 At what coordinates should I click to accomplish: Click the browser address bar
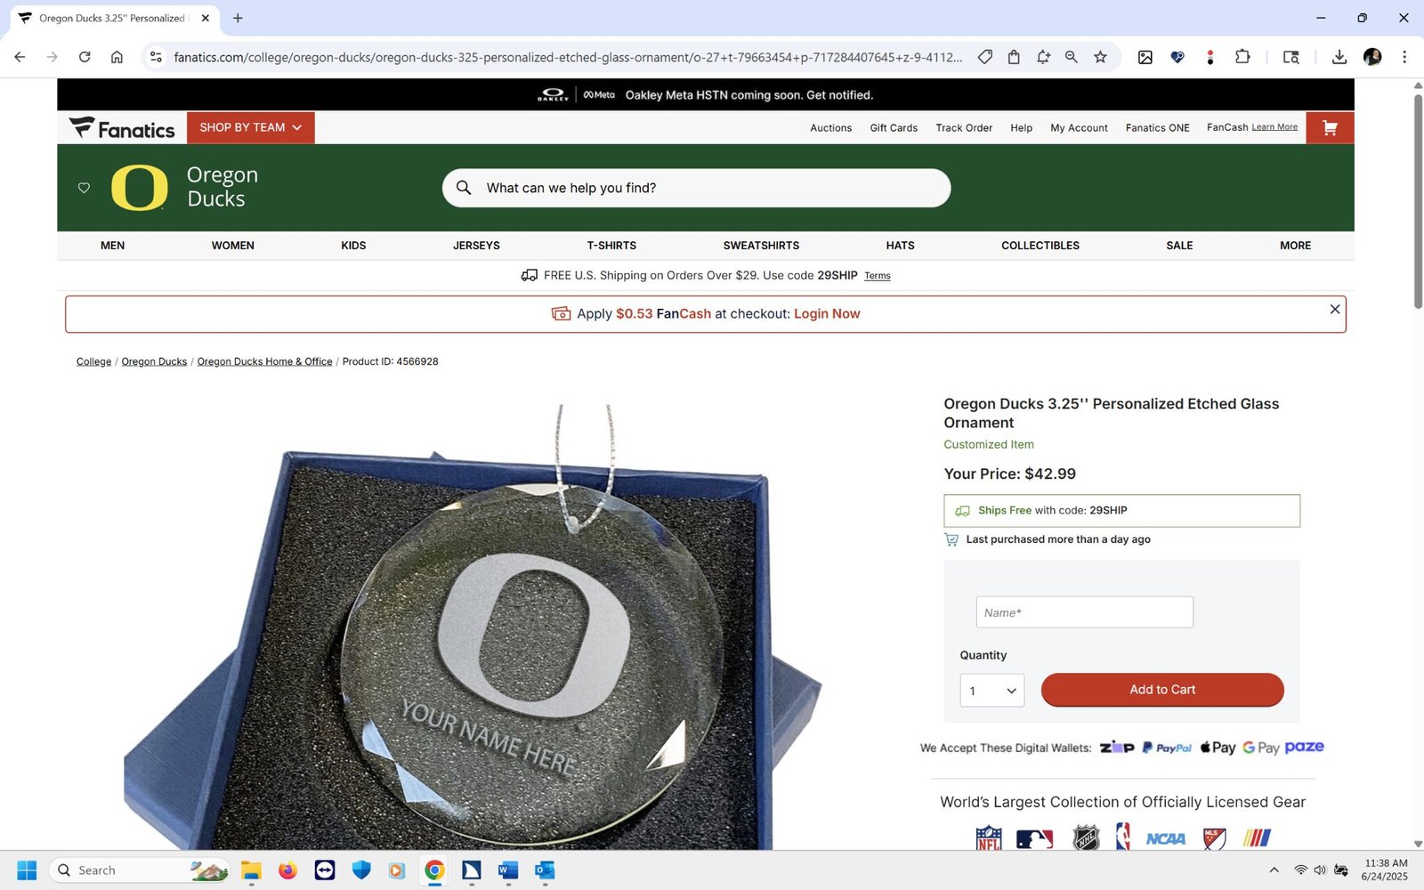pyautogui.click(x=567, y=57)
